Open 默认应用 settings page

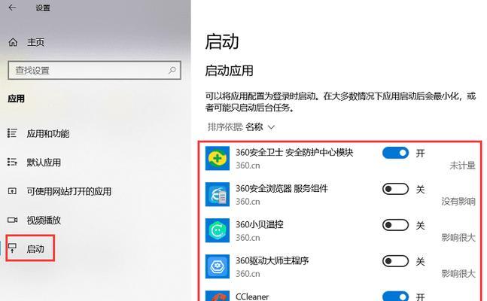coord(44,162)
